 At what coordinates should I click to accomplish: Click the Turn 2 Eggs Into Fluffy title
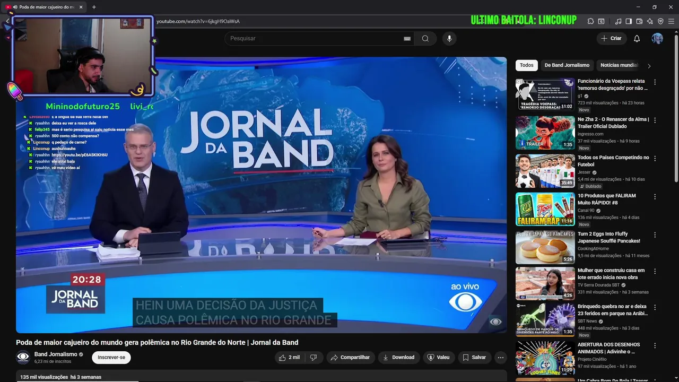pyautogui.click(x=609, y=237)
